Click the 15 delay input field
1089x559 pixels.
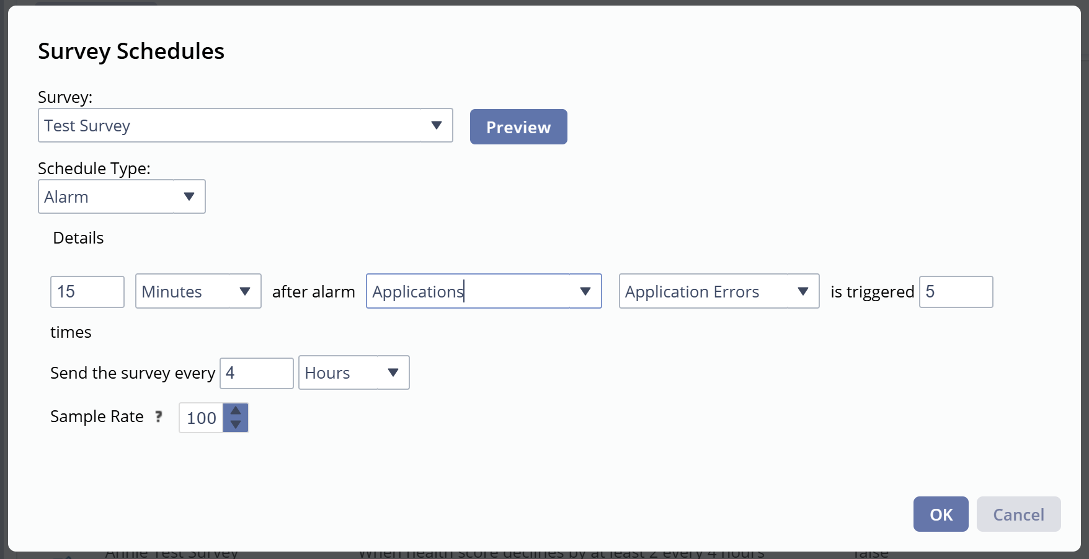(87, 292)
